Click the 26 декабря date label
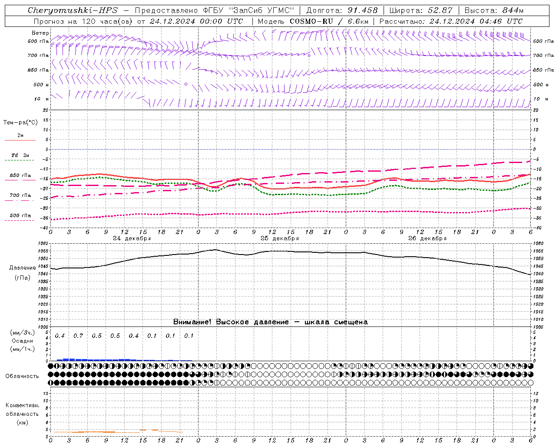The image size is (556, 444). (427, 238)
